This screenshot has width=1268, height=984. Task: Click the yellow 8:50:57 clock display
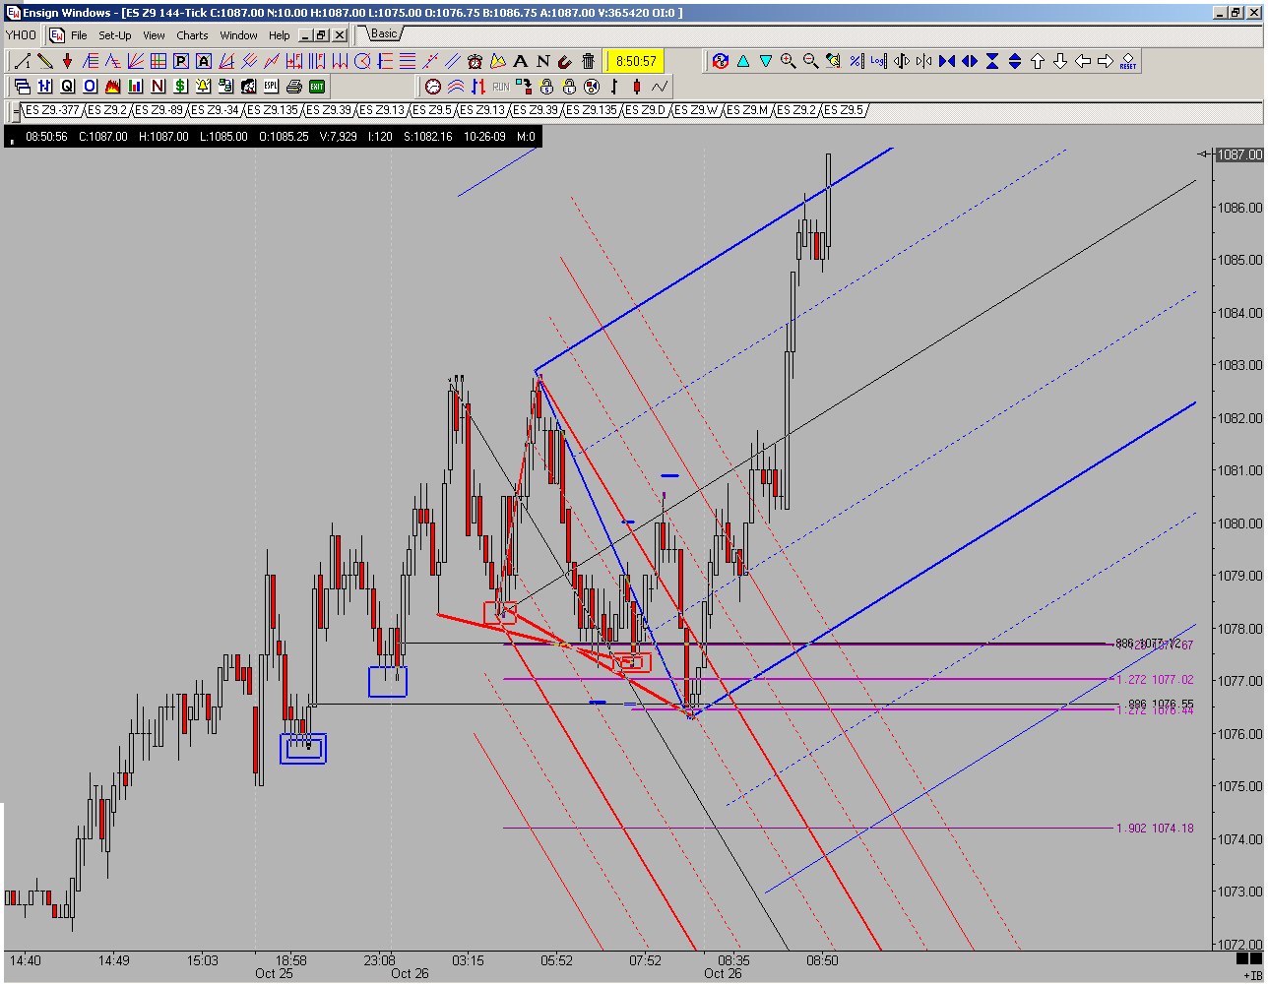636,61
